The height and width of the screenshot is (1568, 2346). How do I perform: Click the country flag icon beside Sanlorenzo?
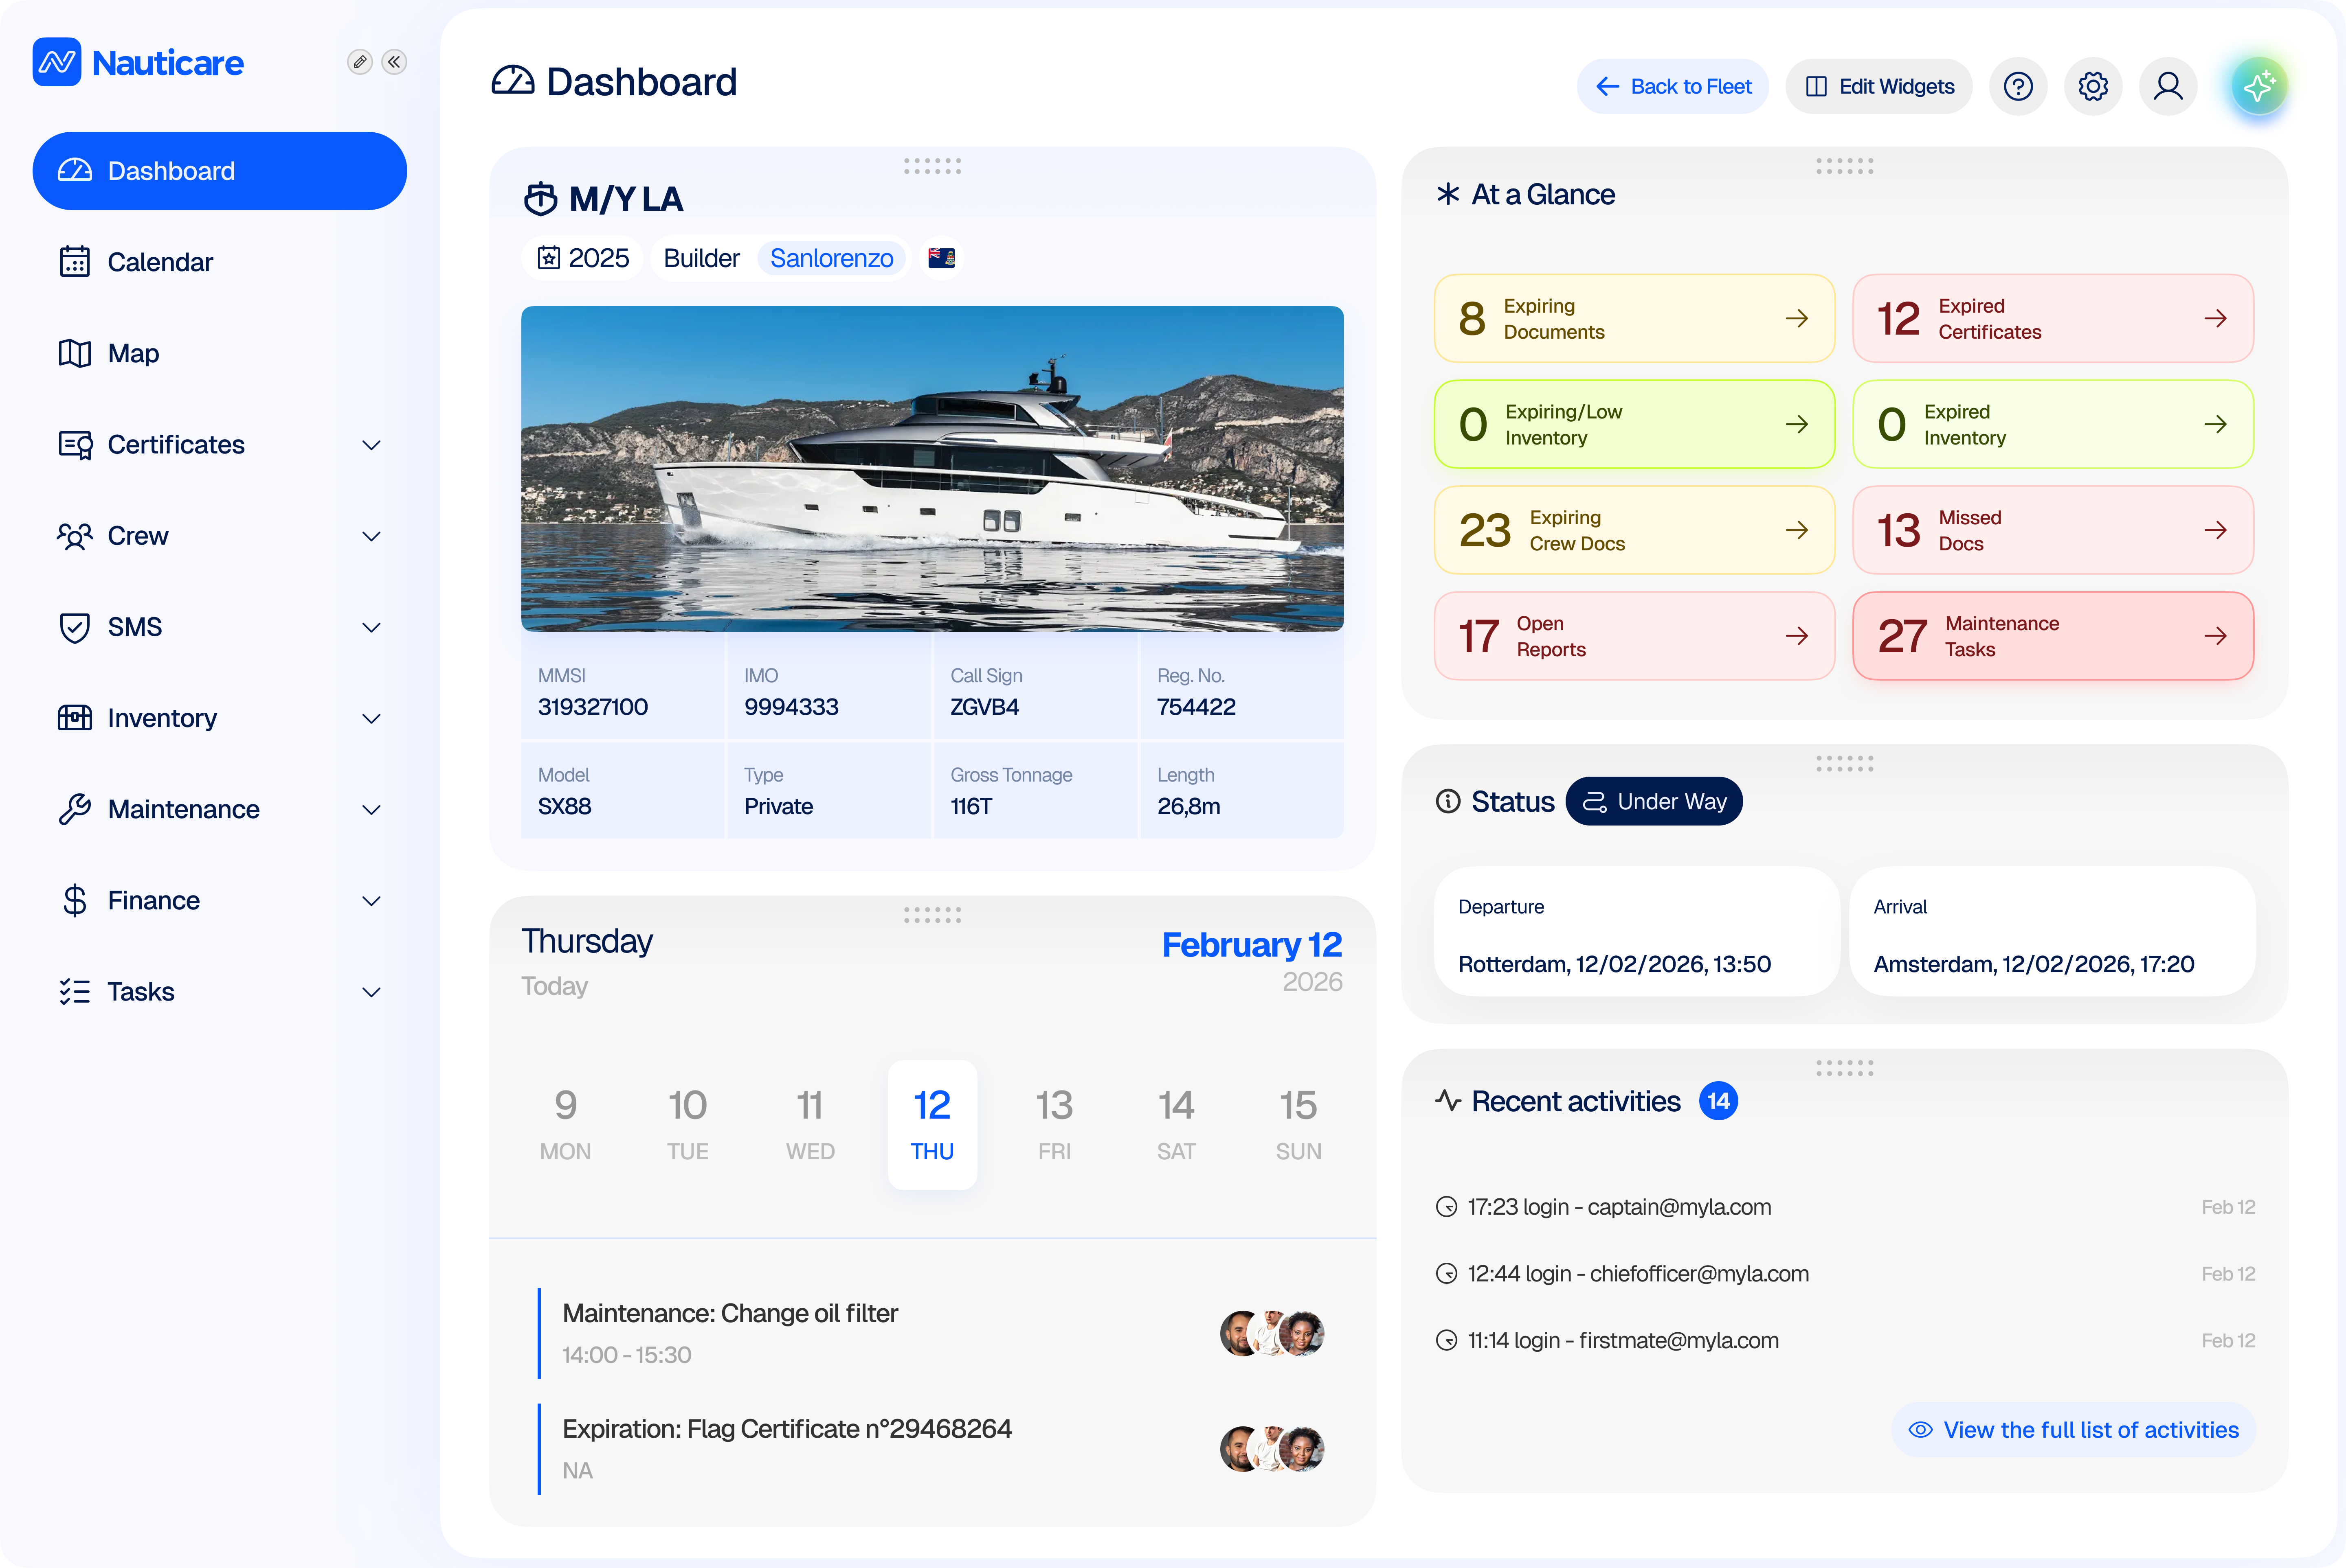pyautogui.click(x=940, y=258)
